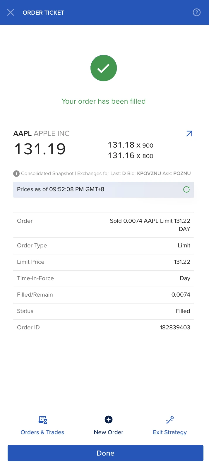Tap the Done button
This screenshot has height=462, width=209.
[x=105, y=453]
